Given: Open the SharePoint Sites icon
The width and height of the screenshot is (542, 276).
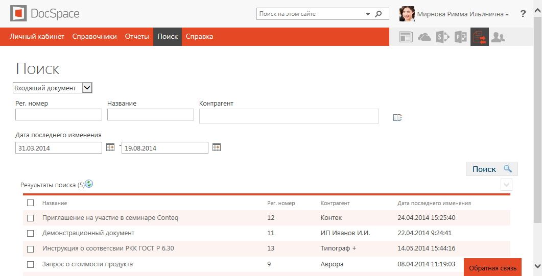Looking at the screenshot, I should 442,37.
